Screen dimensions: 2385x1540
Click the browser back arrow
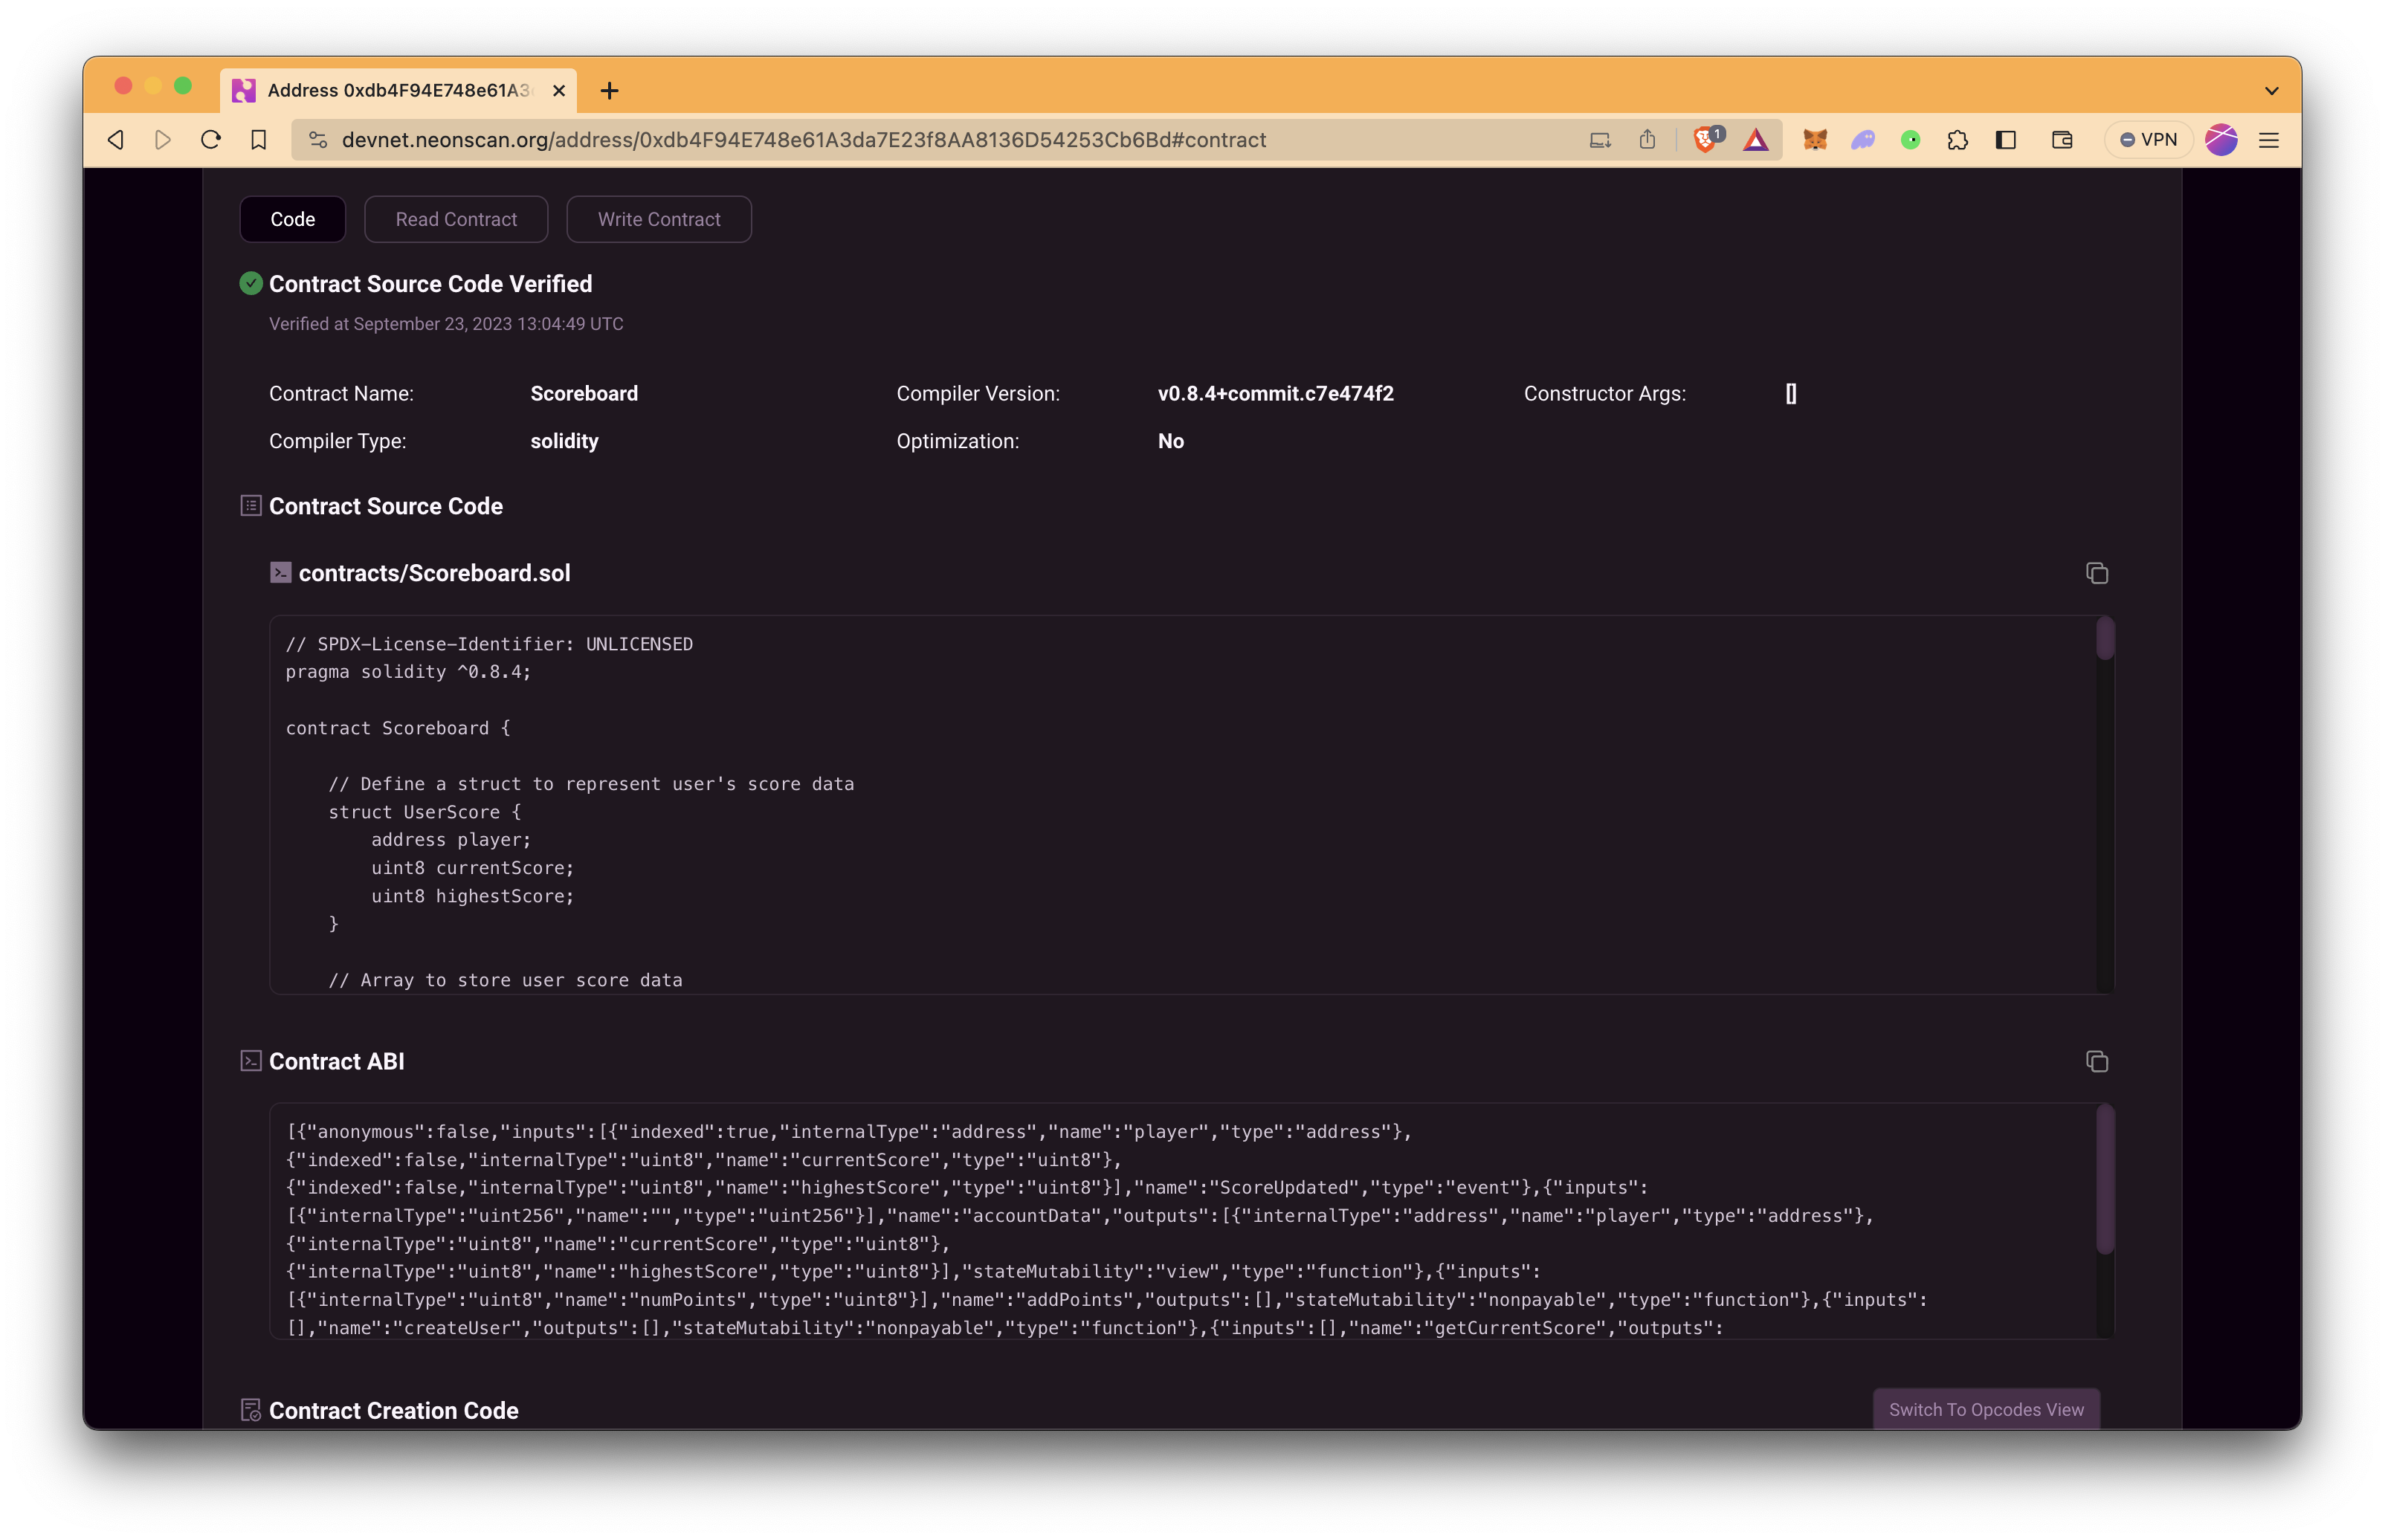[x=116, y=140]
